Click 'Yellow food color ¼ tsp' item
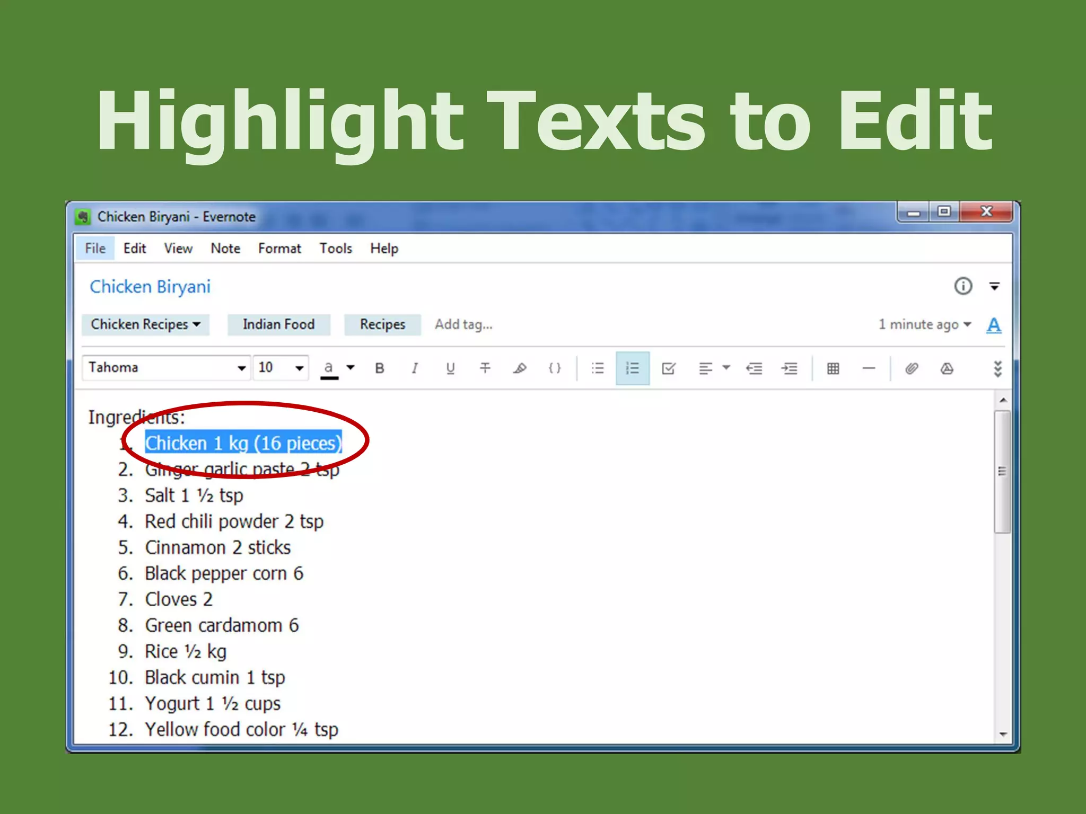The height and width of the screenshot is (814, 1086). (241, 729)
